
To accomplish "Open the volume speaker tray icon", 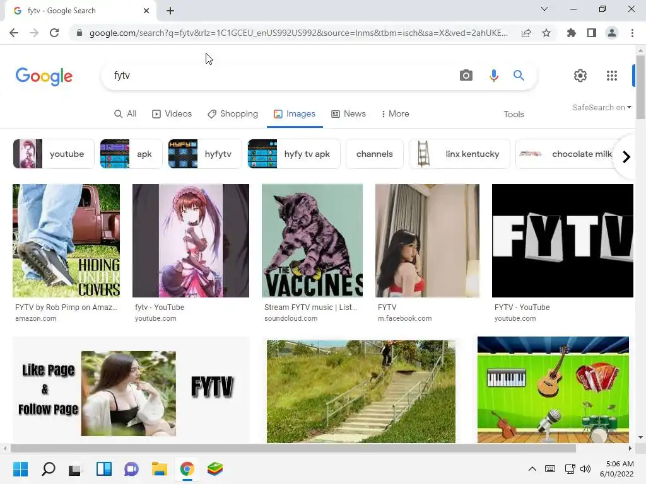I will [585, 469].
